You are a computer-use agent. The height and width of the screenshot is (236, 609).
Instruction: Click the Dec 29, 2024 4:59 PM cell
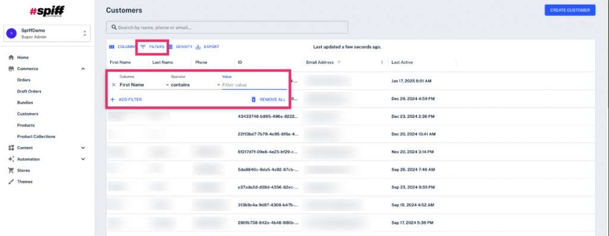pos(413,99)
